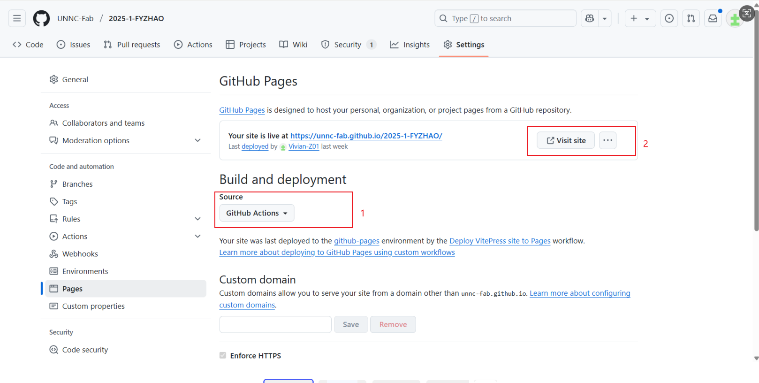Open the create new plus dropdown
This screenshot has width=759, height=383.
tap(640, 18)
